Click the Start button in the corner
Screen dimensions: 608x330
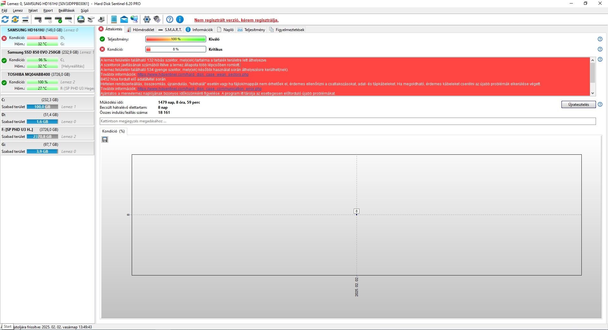[x=8, y=327]
